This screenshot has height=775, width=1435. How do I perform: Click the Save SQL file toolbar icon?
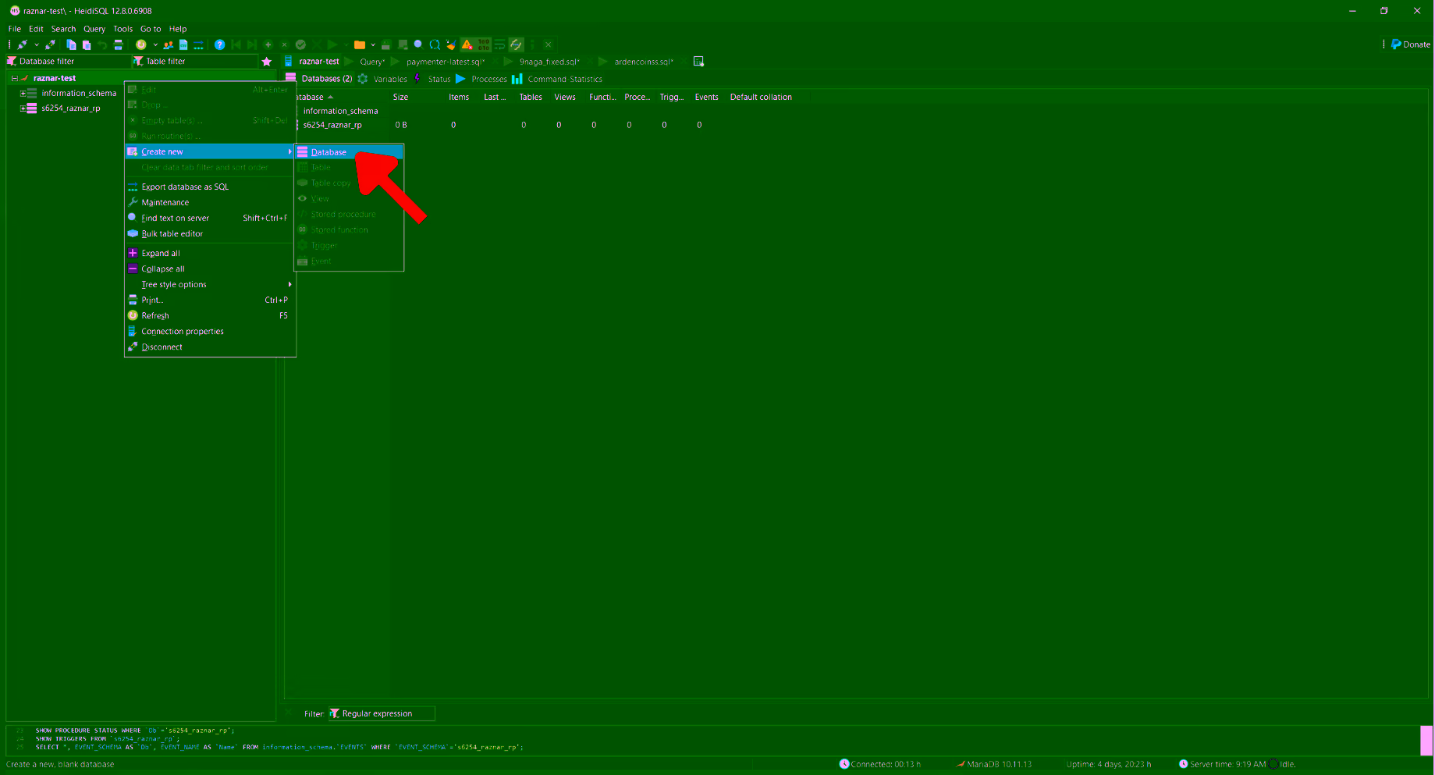[x=385, y=44]
